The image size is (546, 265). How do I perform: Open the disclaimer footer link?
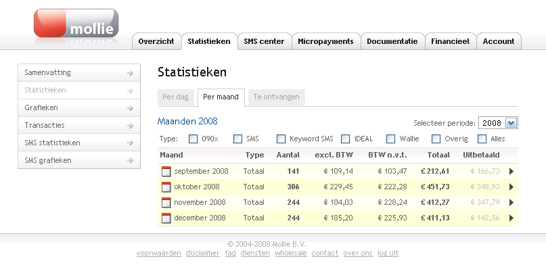pyautogui.click(x=203, y=254)
